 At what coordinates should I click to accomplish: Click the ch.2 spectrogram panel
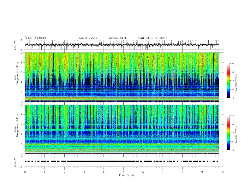coord(122,129)
